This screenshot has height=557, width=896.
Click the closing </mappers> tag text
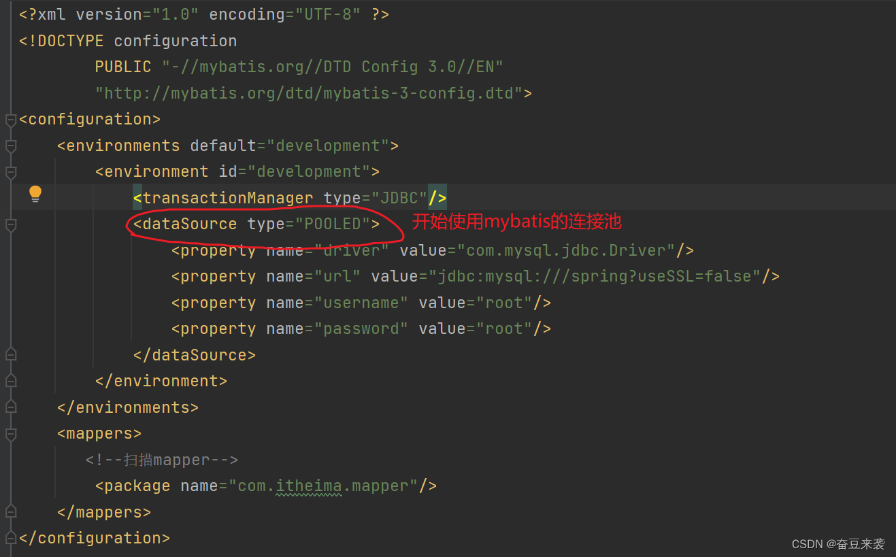tap(104, 512)
